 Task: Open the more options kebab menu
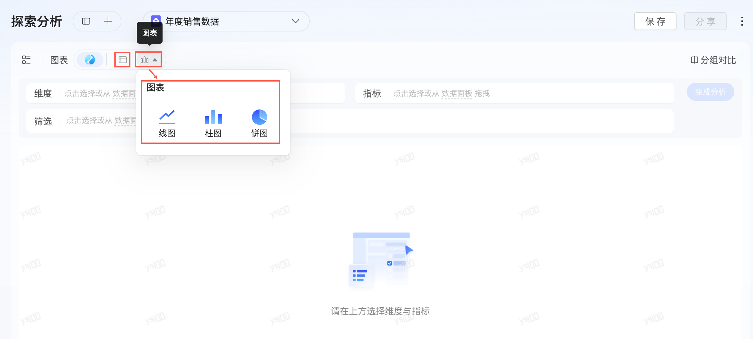pyautogui.click(x=742, y=22)
